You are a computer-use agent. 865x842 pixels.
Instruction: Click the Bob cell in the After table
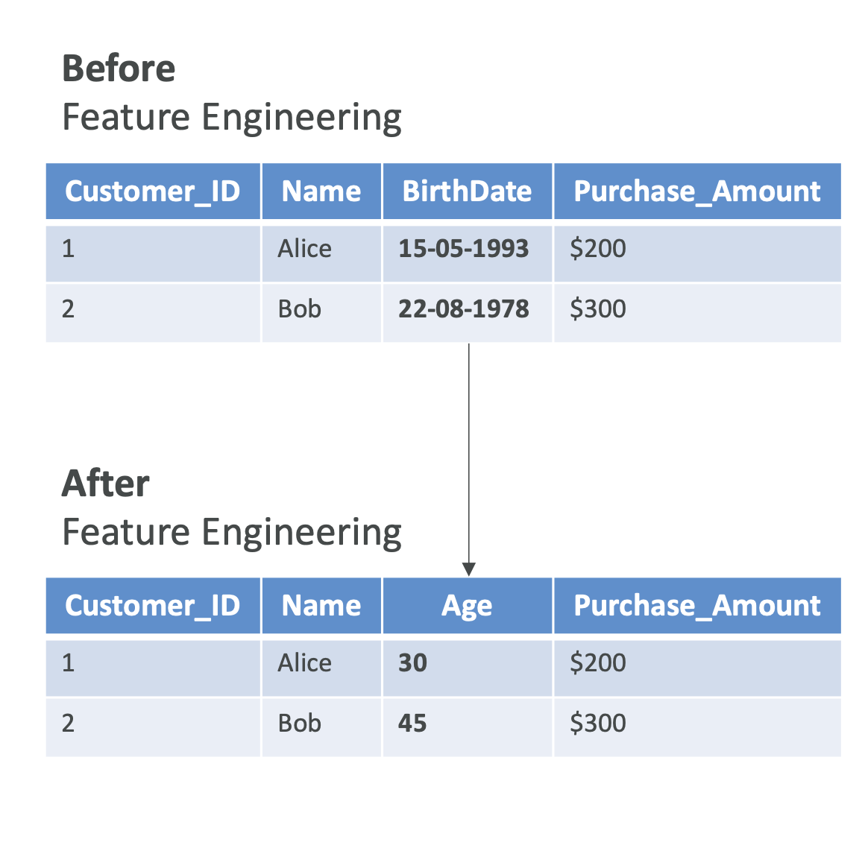click(x=299, y=724)
